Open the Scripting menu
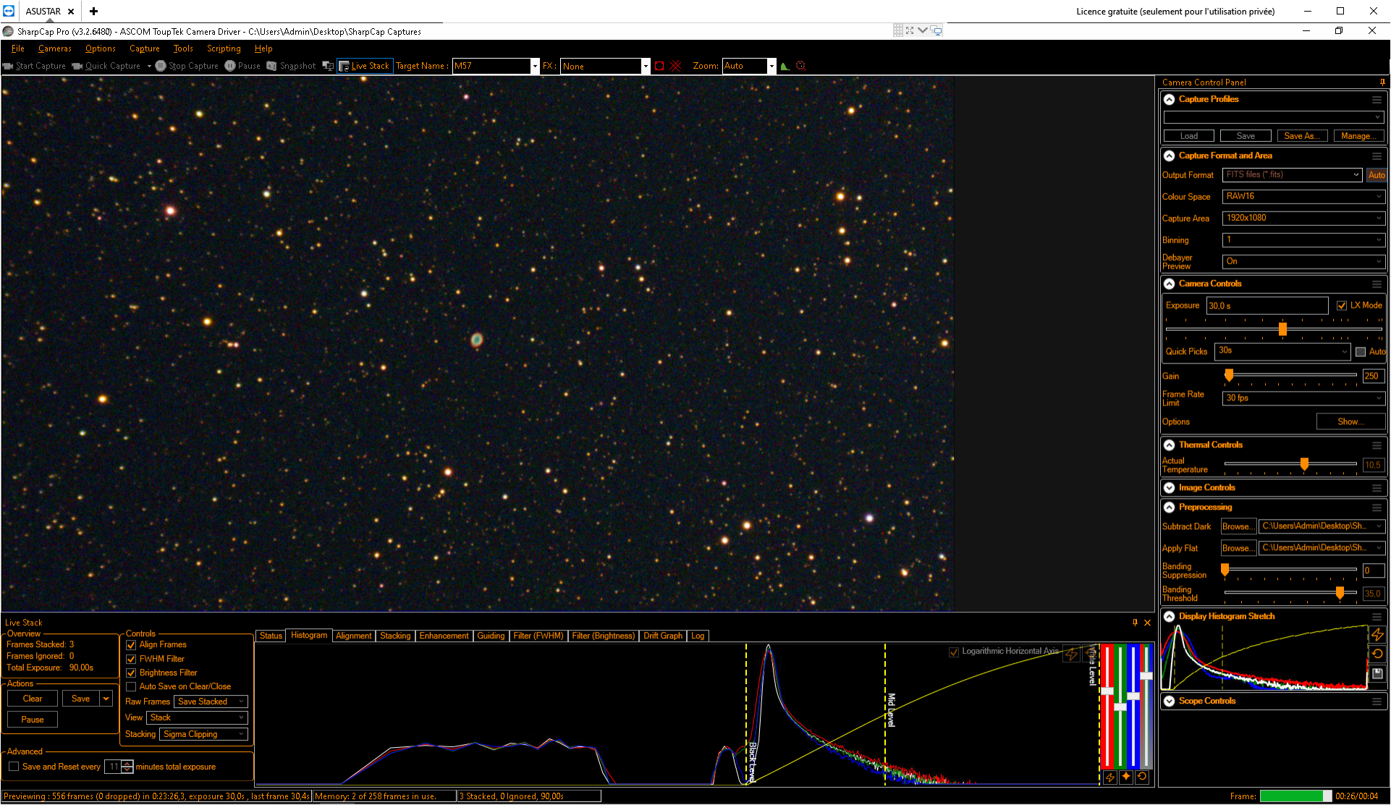The image size is (1391, 805). (224, 49)
